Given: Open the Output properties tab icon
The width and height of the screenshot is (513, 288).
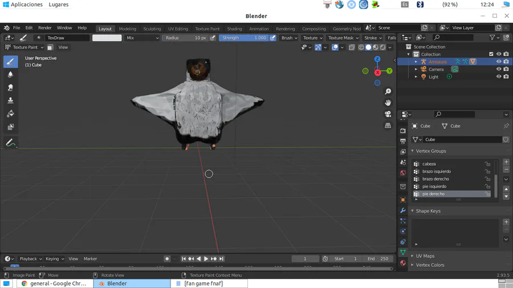Looking at the screenshot, I should [x=403, y=141].
